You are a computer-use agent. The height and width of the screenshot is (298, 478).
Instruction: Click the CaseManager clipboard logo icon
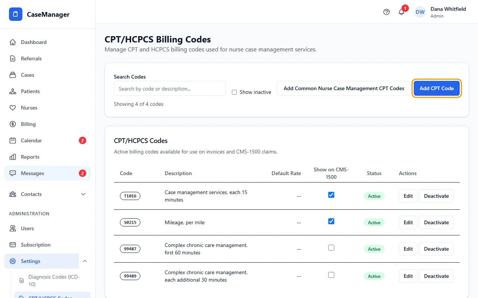click(16, 15)
